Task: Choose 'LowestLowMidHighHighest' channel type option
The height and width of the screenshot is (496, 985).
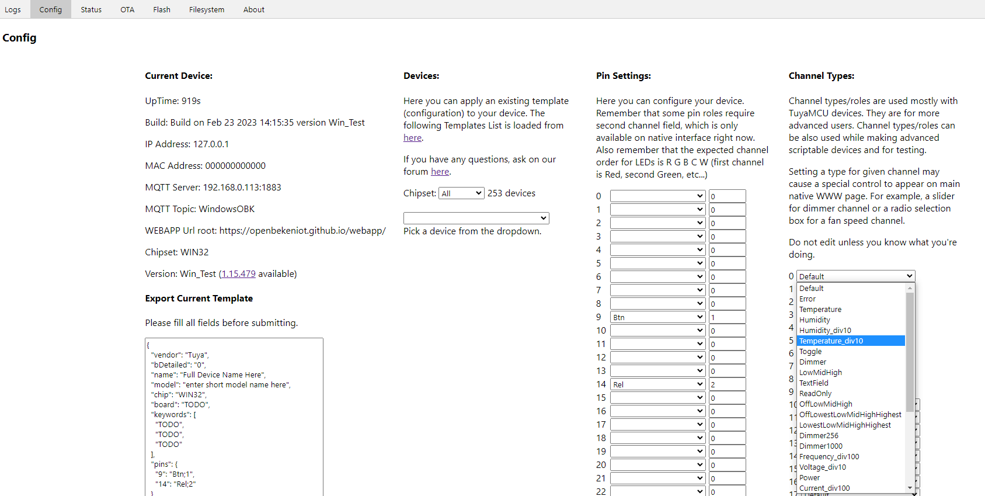Action: tap(851, 425)
